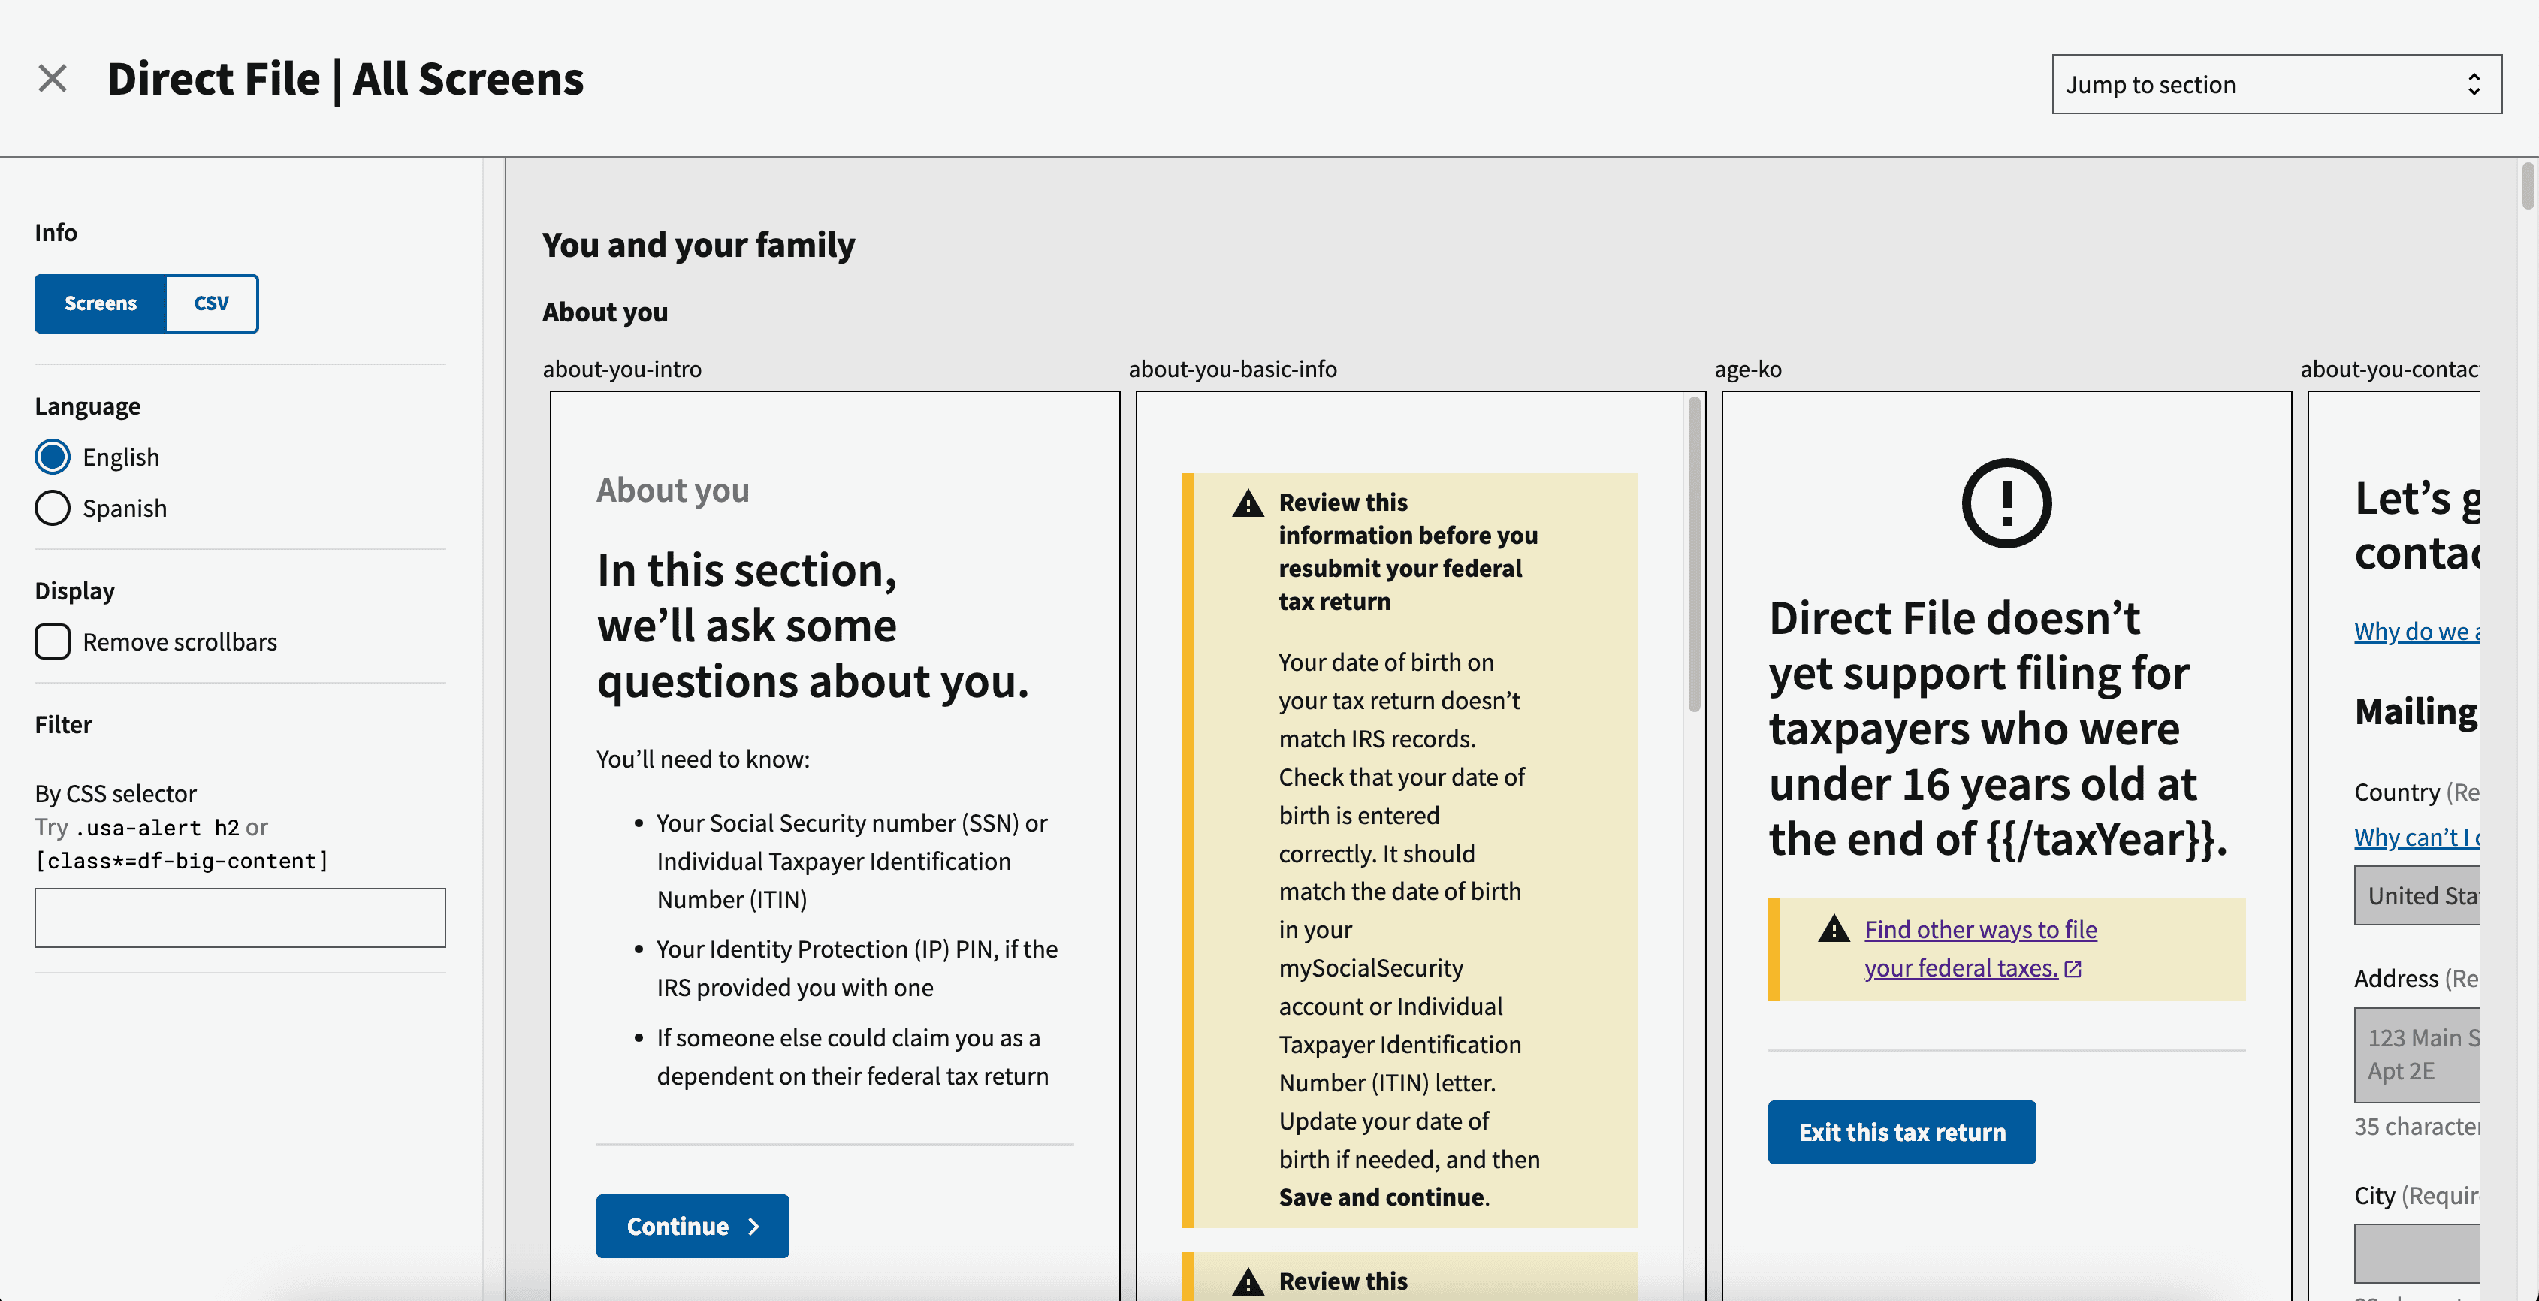The width and height of the screenshot is (2539, 1301).
Task: Open Find other ways to file link
Action: click(x=1980, y=949)
